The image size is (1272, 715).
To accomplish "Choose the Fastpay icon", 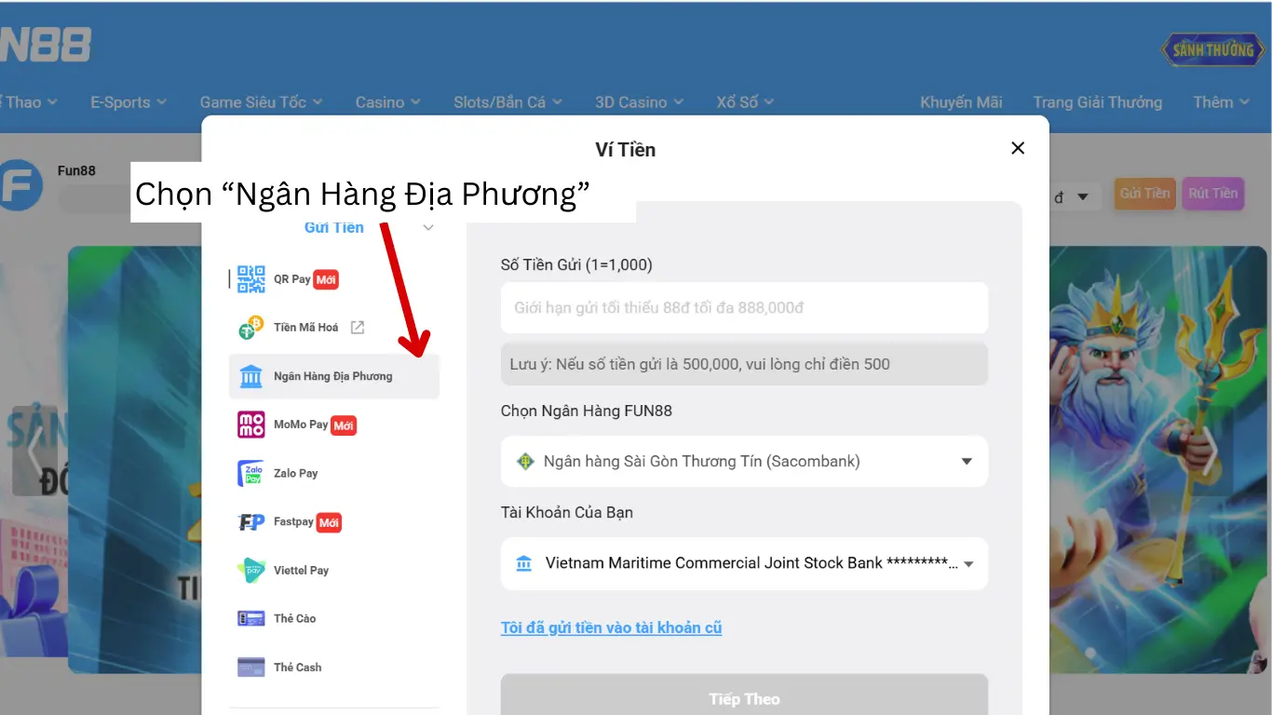I will click(x=251, y=522).
